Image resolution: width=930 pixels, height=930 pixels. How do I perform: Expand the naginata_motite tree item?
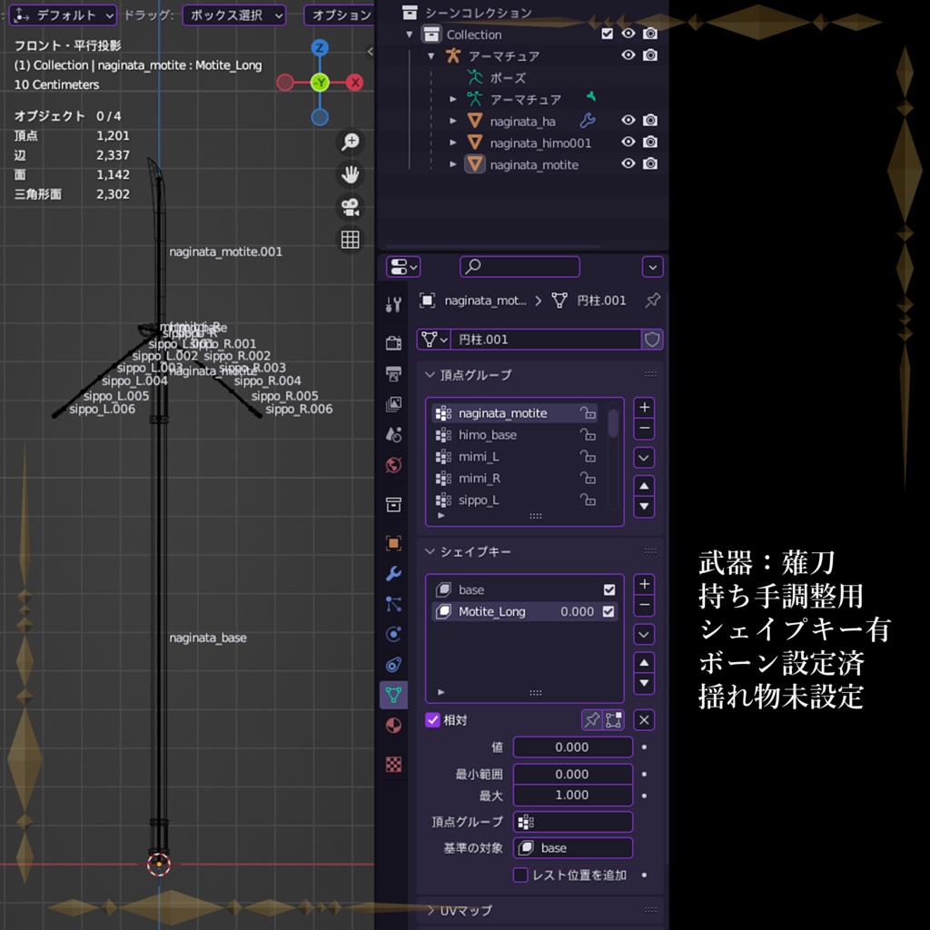tap(453, 164)
